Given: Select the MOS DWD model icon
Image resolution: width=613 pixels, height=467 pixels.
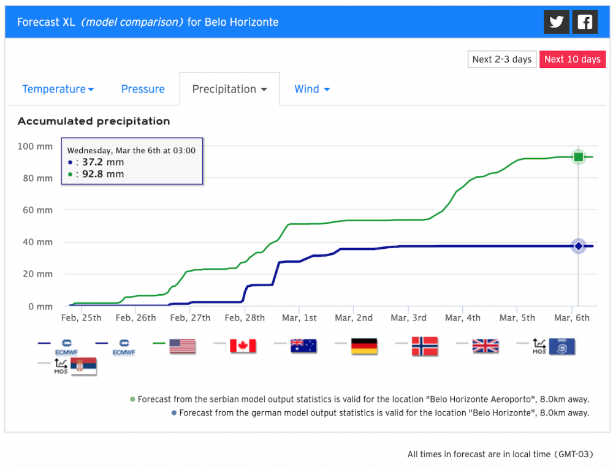Looking at the screenshot, I should [x=555, y=346].
